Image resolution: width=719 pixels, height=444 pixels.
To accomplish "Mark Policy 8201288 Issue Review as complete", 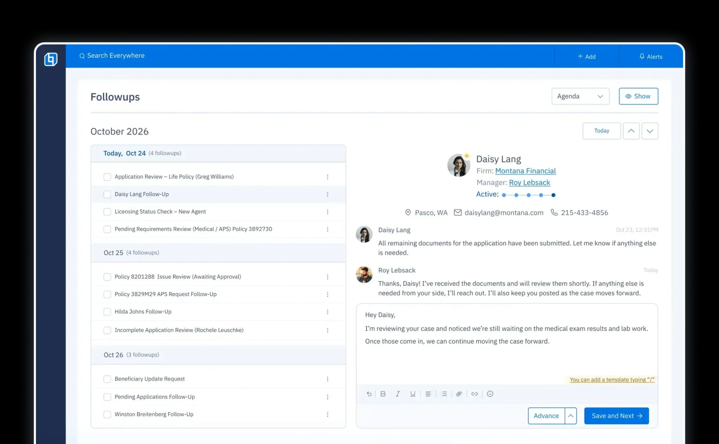I will click(x=107, y=277).
